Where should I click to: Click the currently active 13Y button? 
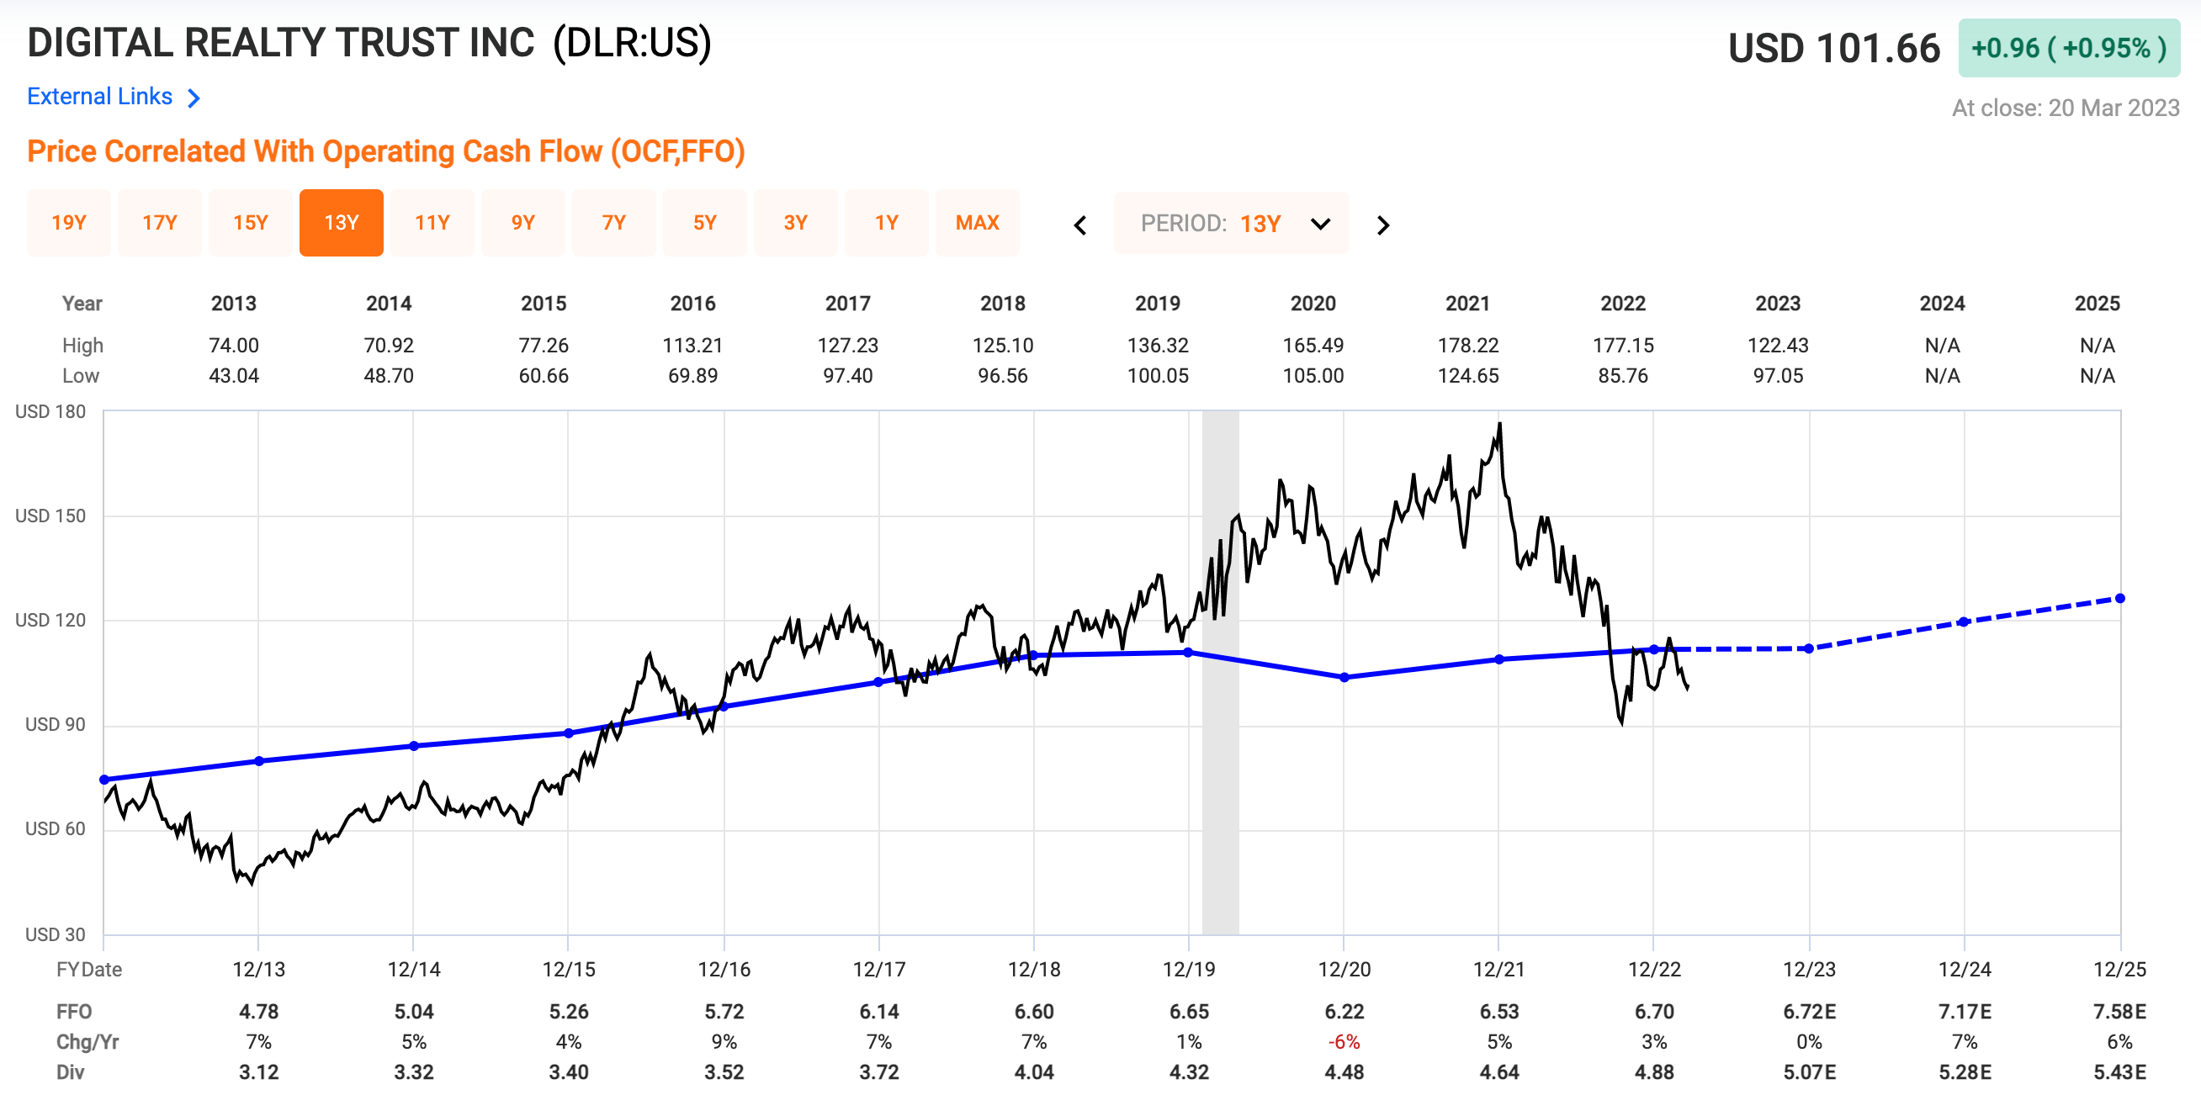pyautogui.click(x=341, y=222)
